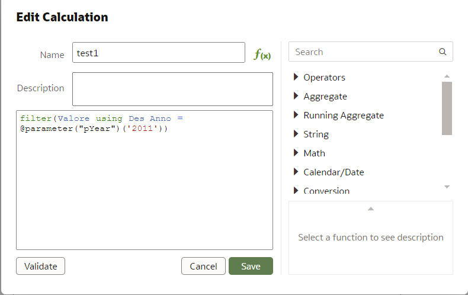This screenshot has height=295, width=468.
Task: Click the Validate button
Action: point(40,266)
